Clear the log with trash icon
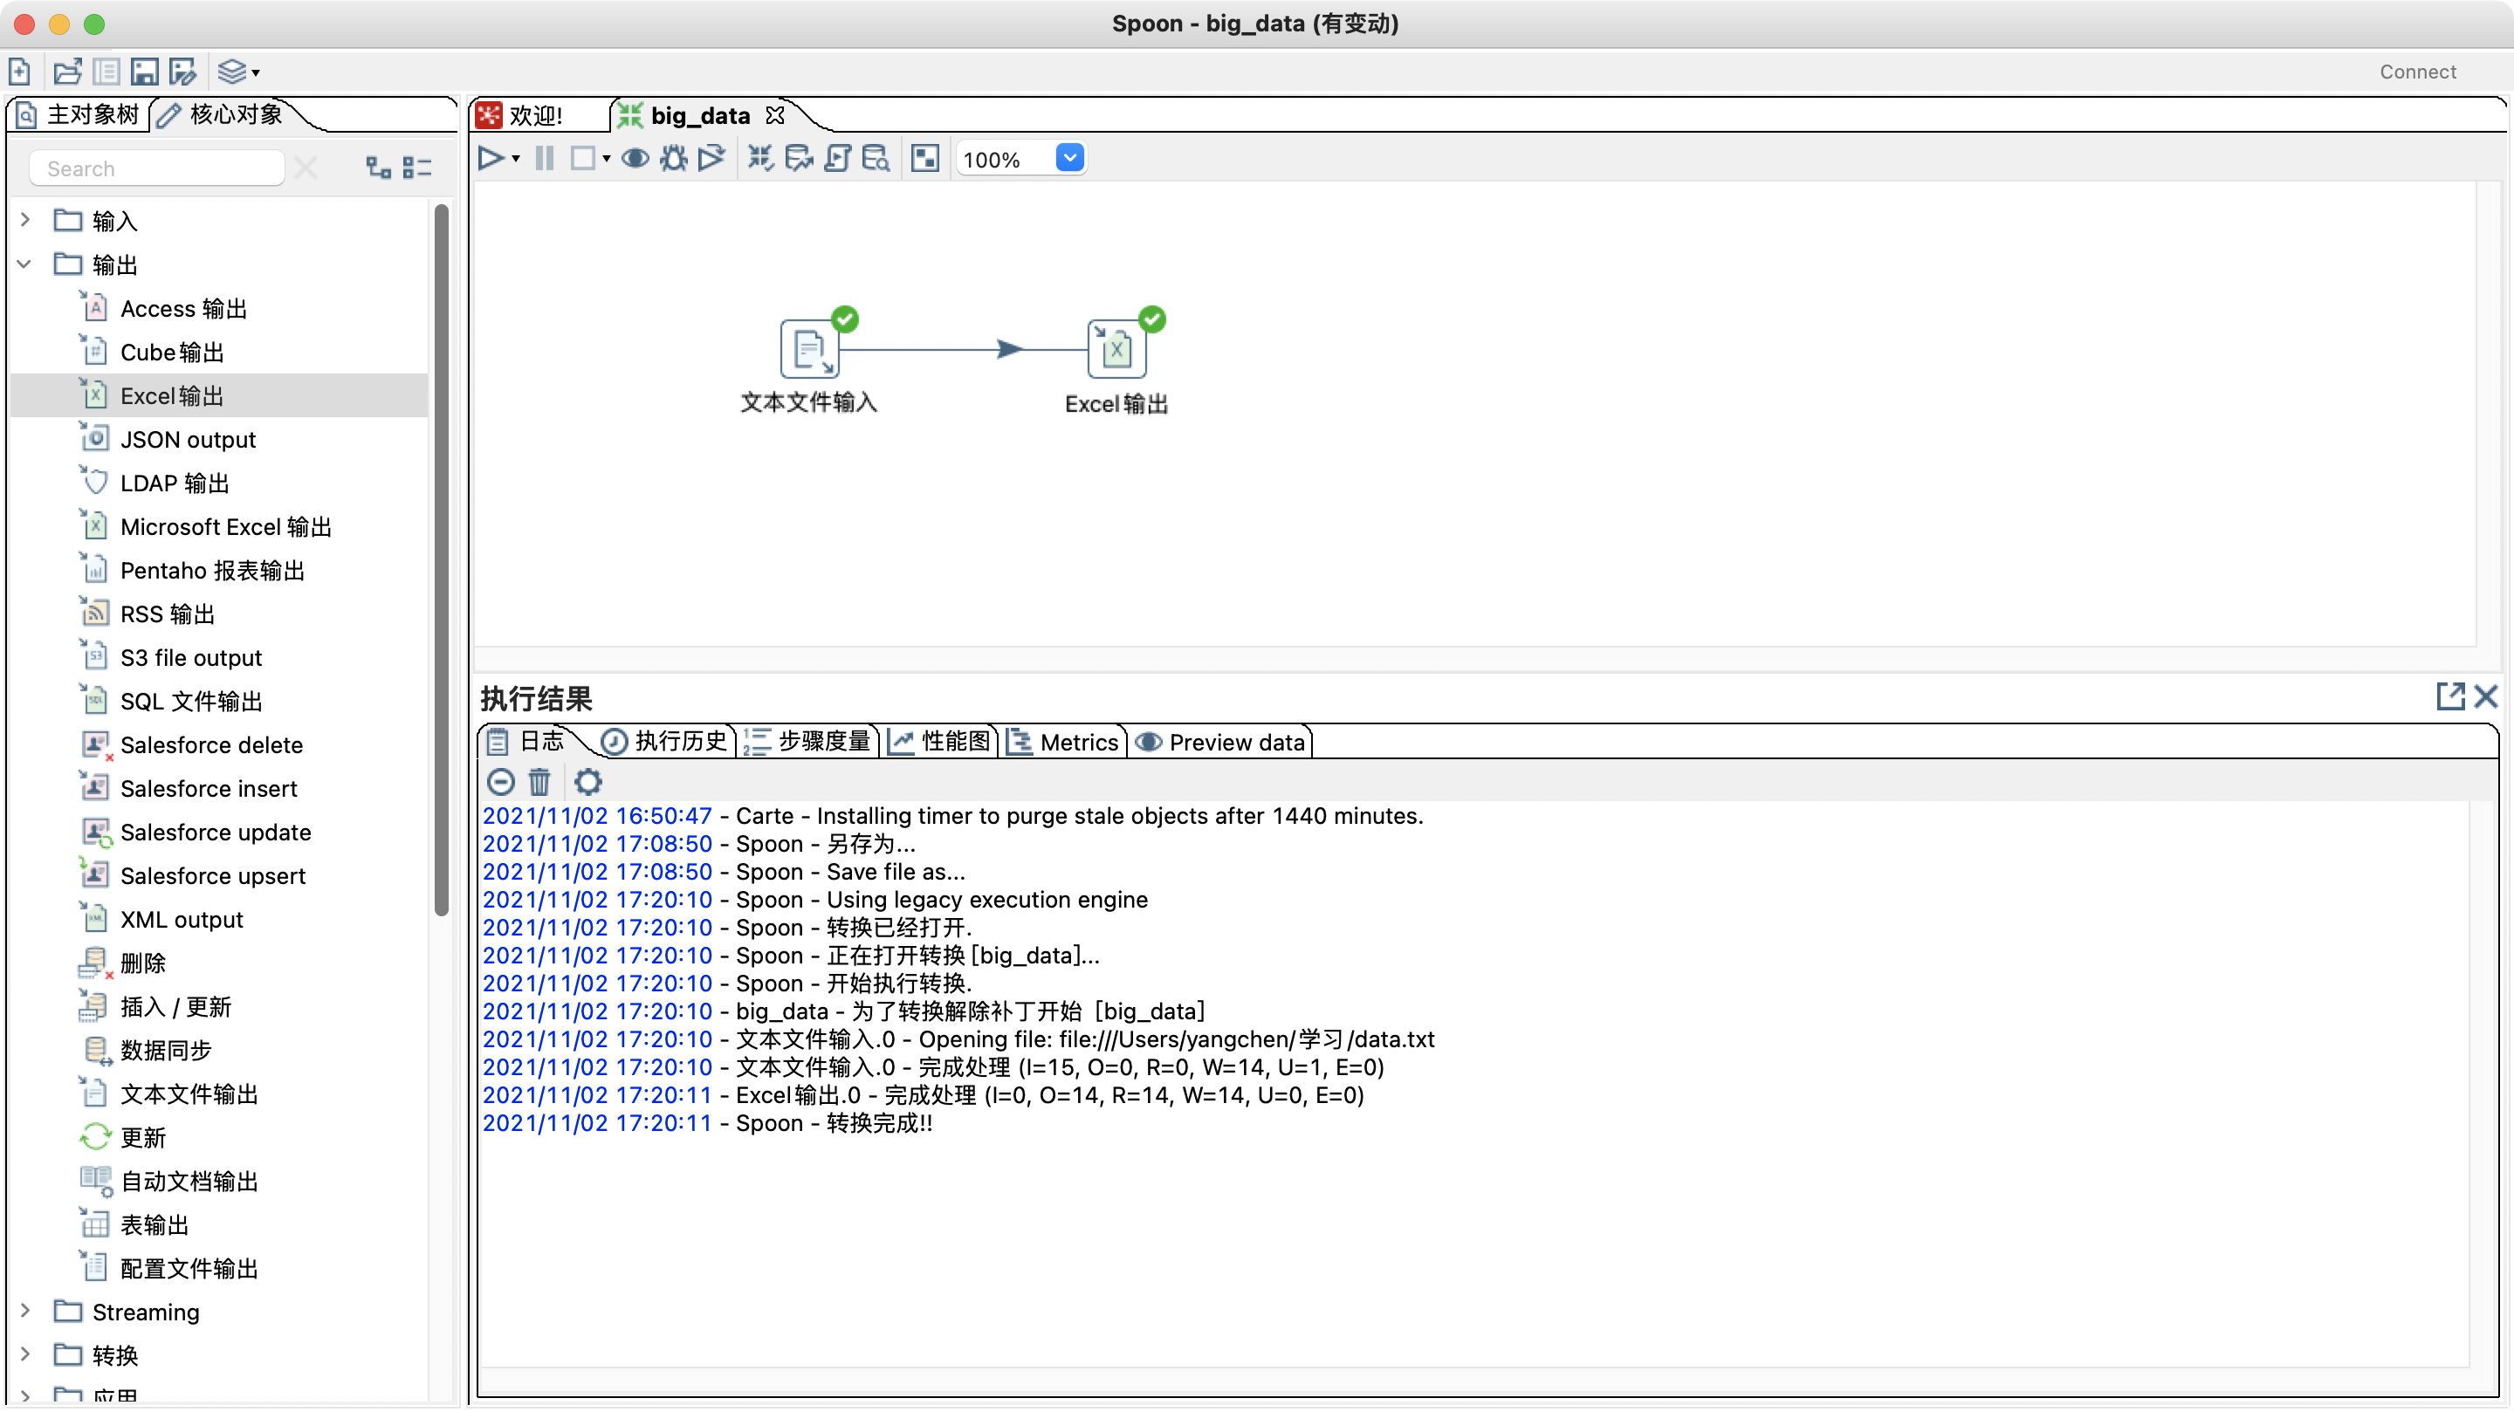The width and height of the screenshot is (2514, 1412). click(x=539, y=782)
